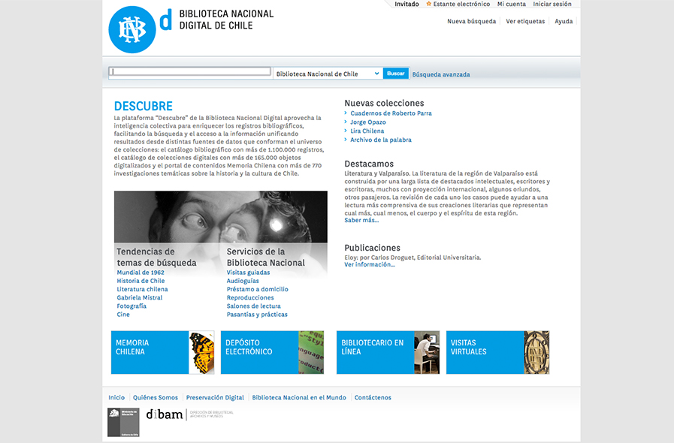This screenshot has height=443, width=674.
Task: Select Mundial de 1962 search trend
Action: coord(141,273)
